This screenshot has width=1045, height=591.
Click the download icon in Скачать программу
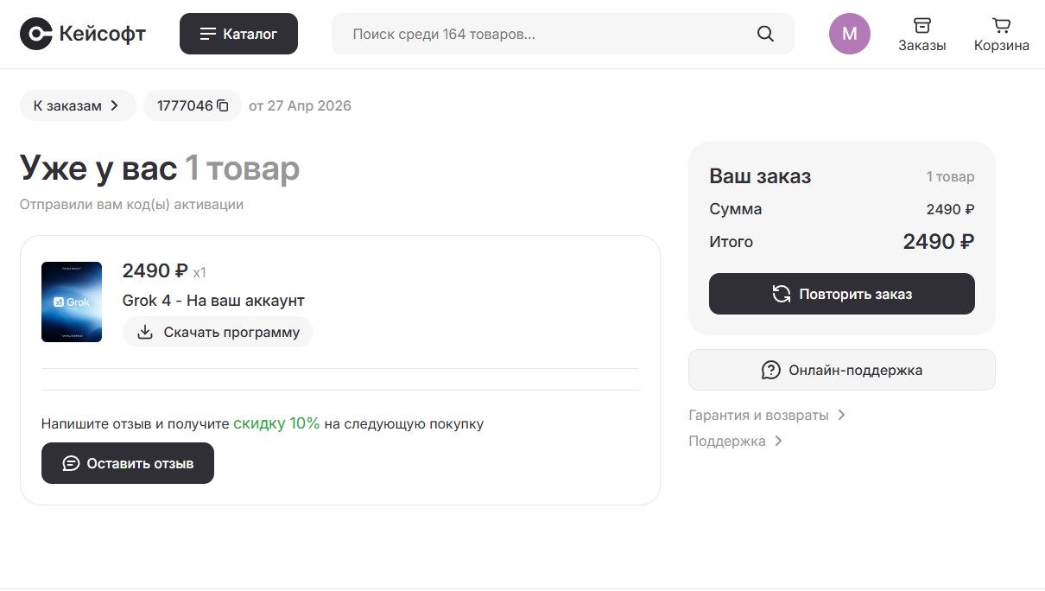(x=145, y=332)
